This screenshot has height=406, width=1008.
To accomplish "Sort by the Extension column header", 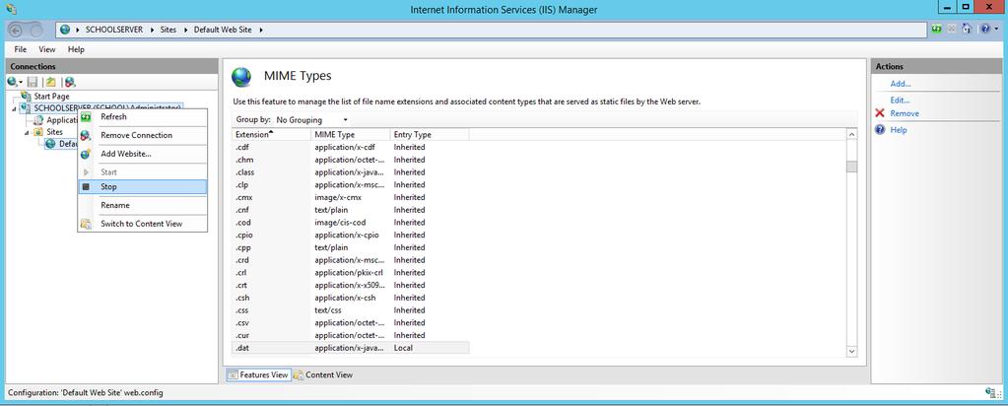I will tap(271, 134).
